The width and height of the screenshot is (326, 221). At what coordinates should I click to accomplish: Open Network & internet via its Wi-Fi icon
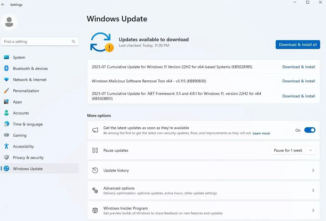click(6, 80)
